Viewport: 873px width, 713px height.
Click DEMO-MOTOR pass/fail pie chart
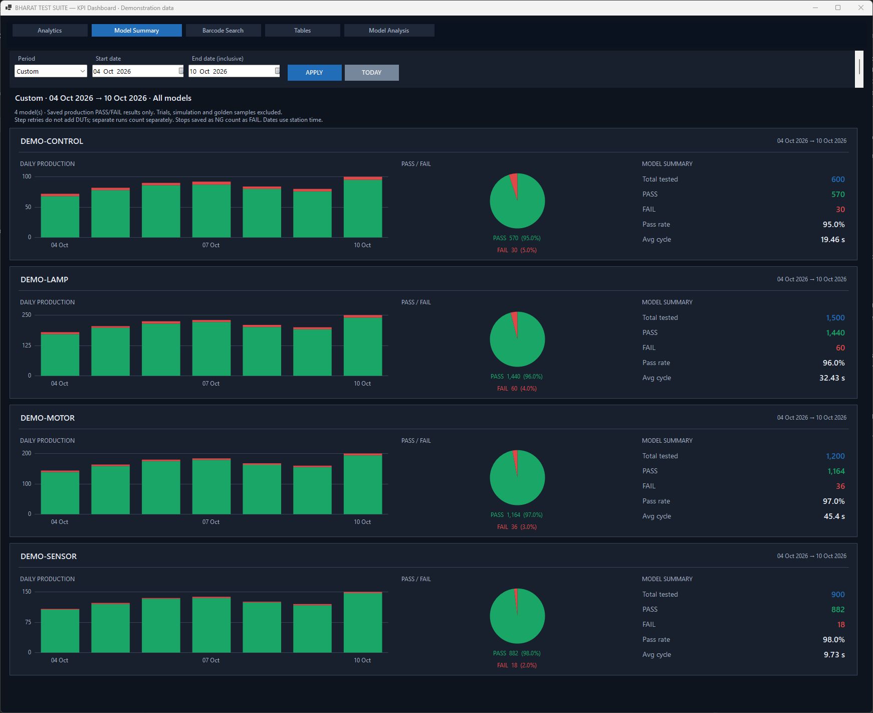[x=517, y=478]
